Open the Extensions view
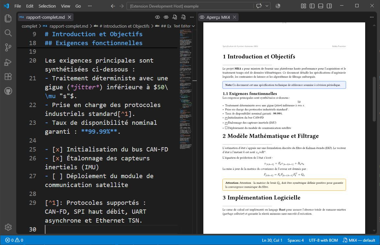 click(x=8, y=77)
